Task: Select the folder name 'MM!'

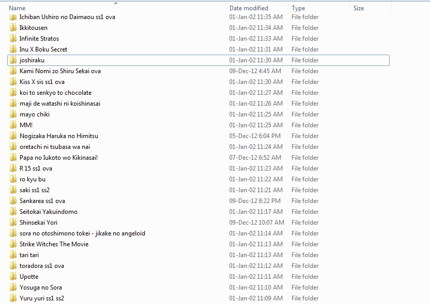Action: (26, 125)
